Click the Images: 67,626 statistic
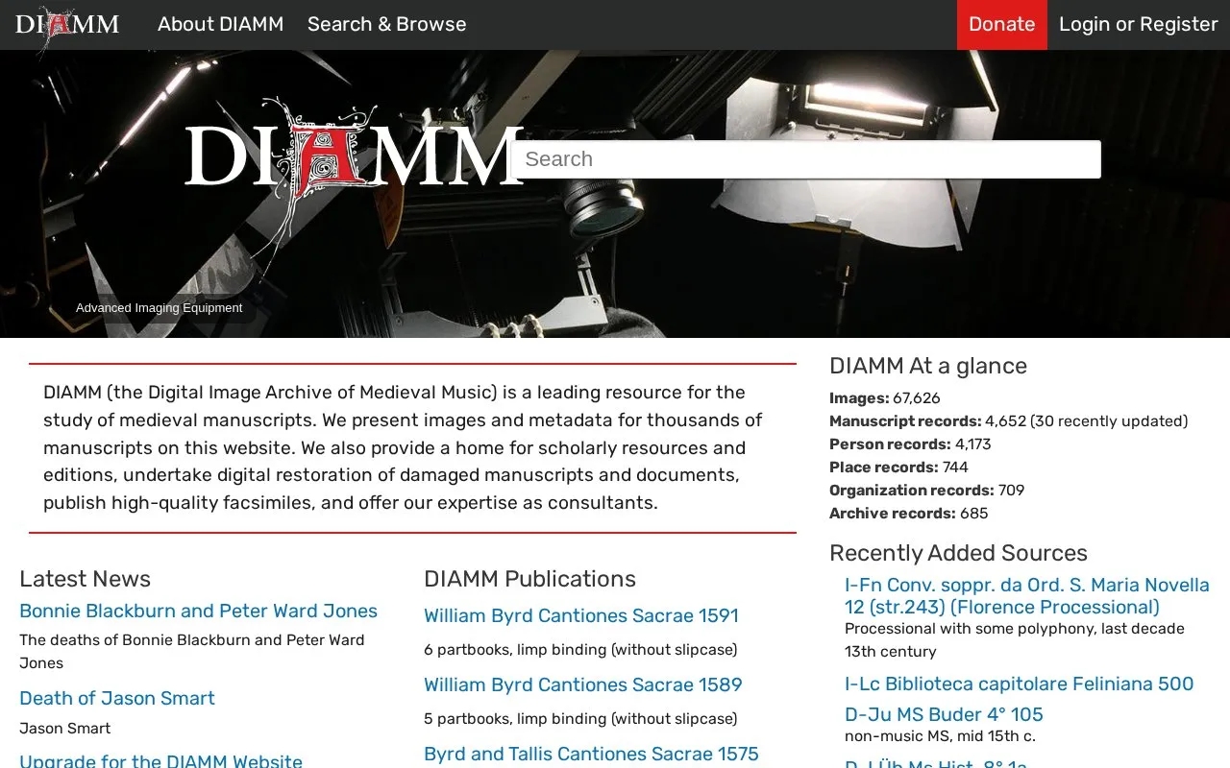 point(885,398)
